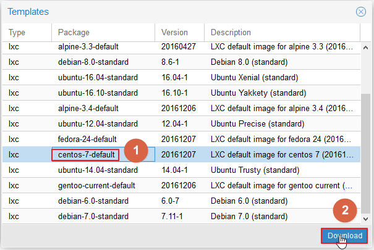Image resolution: width=374 pixels, height=250 pixels.
Task: Sort by the Type column header
Action: (x=27, y=32)
